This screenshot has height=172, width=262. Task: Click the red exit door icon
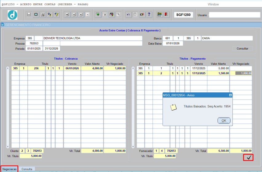tap(167, 14)
